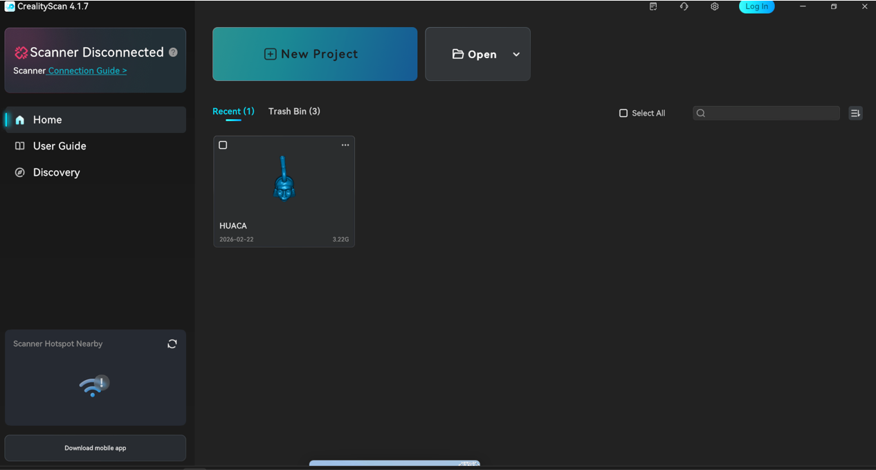
Task: Click the HUACA project size 3.22G
Action: point(340,239)
